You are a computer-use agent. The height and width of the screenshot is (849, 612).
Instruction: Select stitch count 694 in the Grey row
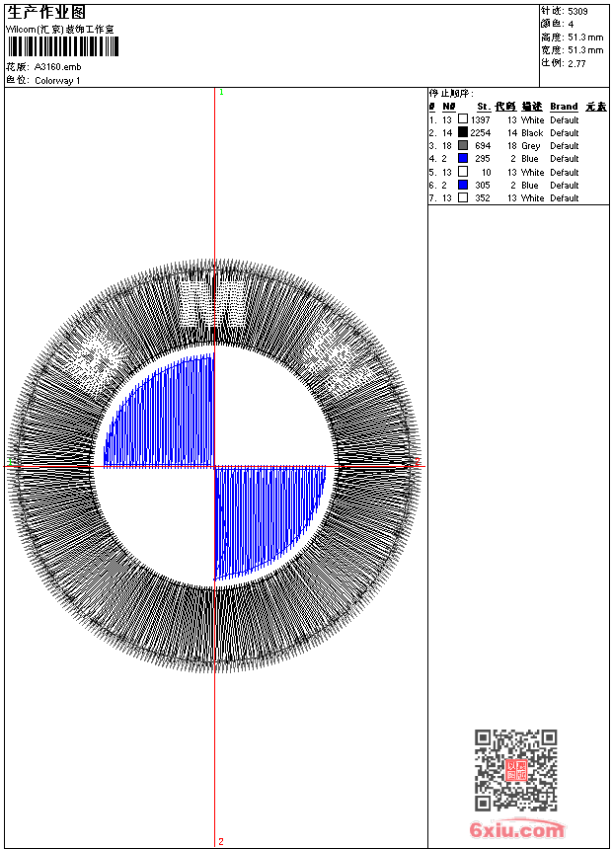[483, 146]
